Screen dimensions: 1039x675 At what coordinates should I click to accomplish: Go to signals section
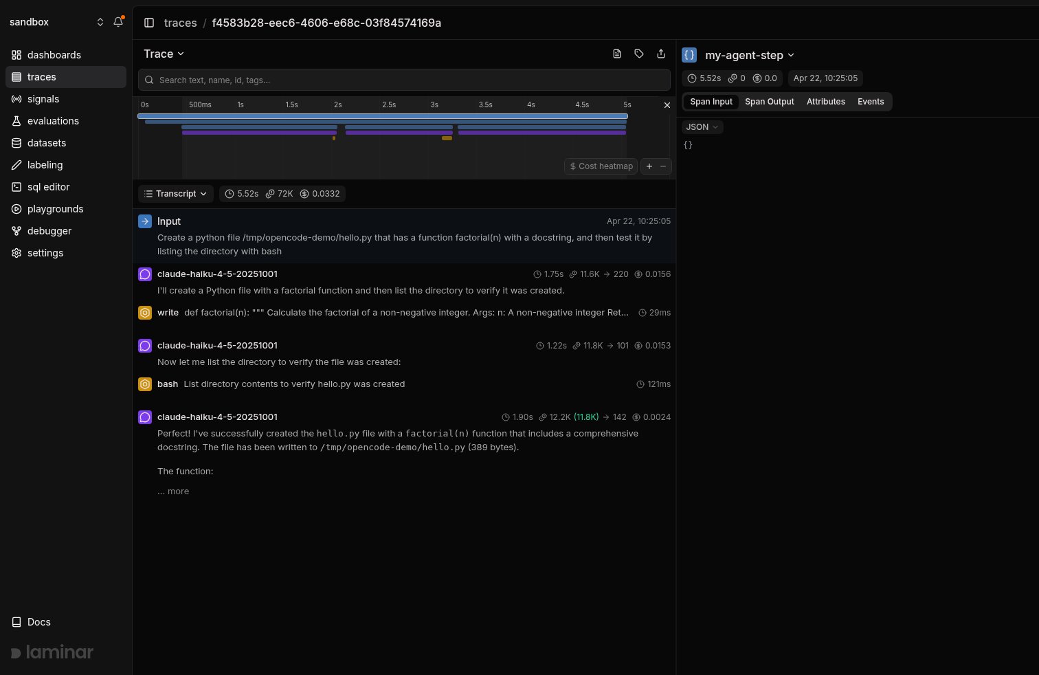(x=66, y=99)
